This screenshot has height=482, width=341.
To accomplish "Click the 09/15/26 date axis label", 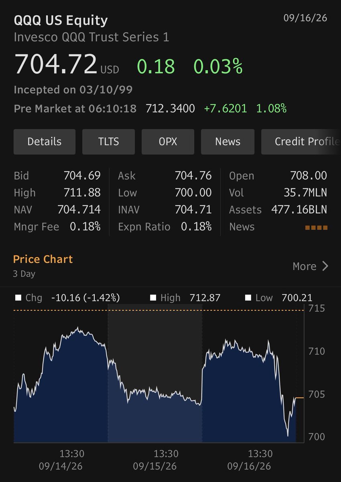I will click(155, 467).
